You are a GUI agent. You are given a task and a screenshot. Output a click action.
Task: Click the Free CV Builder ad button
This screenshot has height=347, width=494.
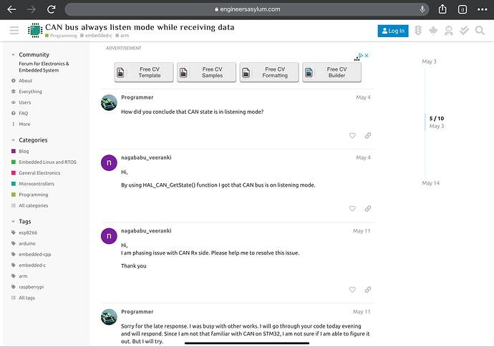pos(331,72)
